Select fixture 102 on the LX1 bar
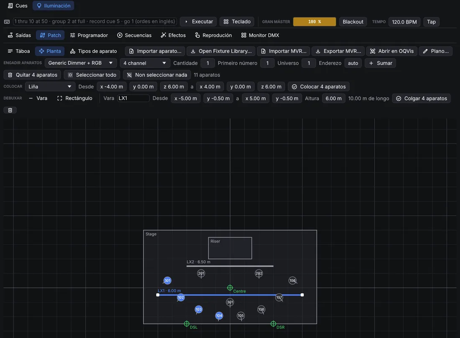Screen dimensions: 460x338 pos(181,298)
